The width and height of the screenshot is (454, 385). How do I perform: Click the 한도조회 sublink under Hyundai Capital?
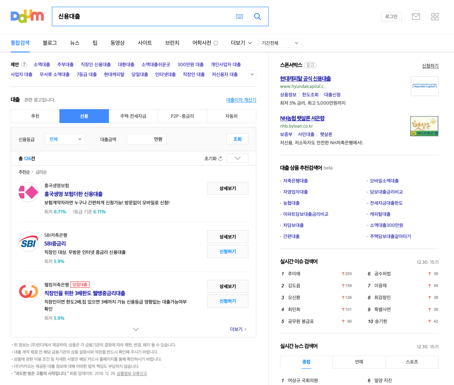pyautogui.click(x=310, y=95)
